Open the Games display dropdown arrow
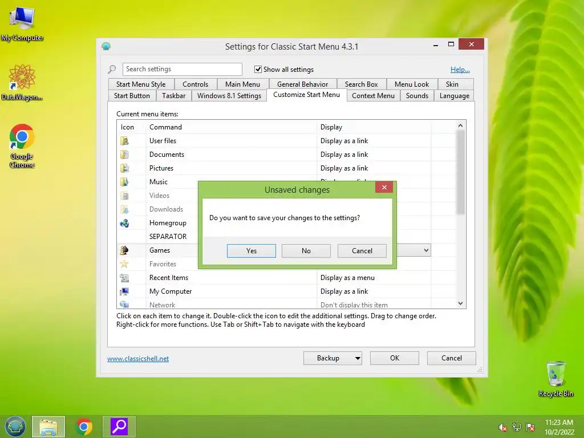 426,250
